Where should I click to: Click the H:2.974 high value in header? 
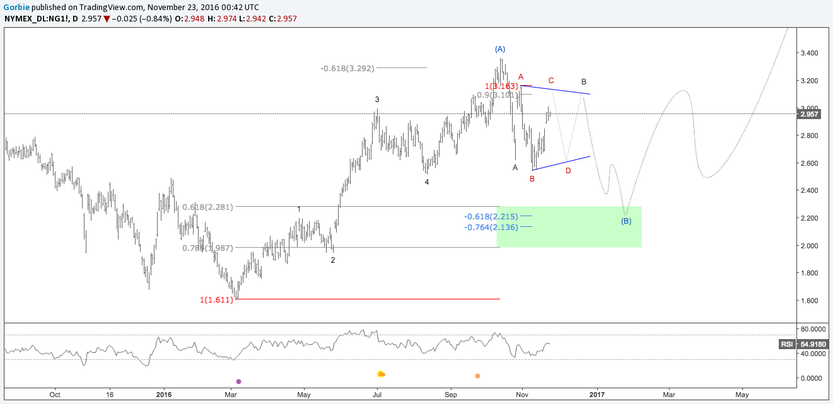(x=223, y=19)
